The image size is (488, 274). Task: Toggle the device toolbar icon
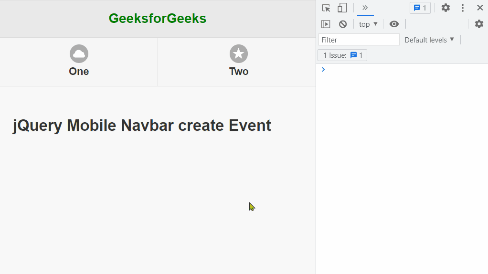(342, 8)
